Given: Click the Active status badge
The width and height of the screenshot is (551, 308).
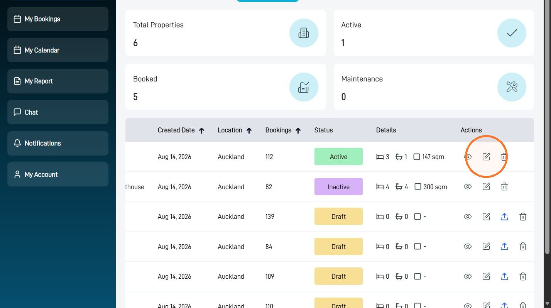Looking at the screenshot, I should 338,157.
